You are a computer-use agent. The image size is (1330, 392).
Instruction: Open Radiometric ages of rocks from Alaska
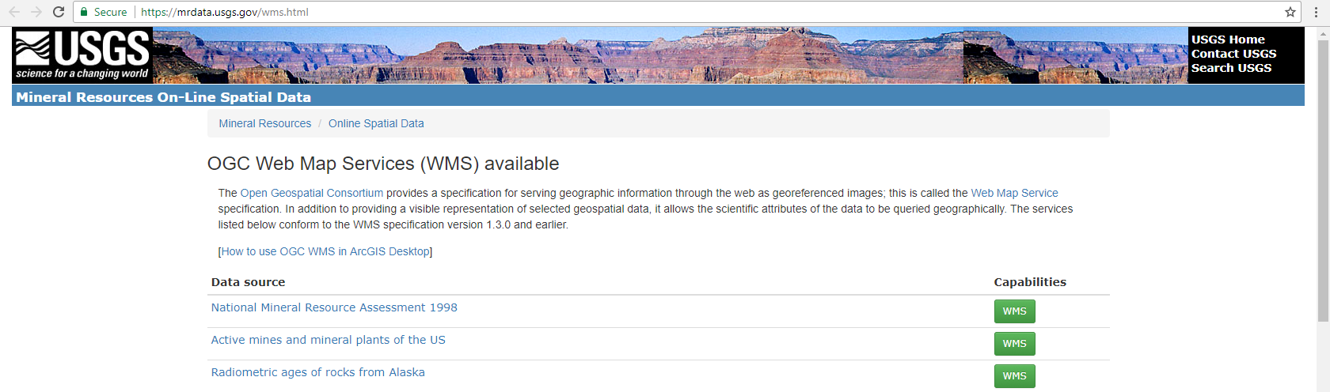coord(317,372)
